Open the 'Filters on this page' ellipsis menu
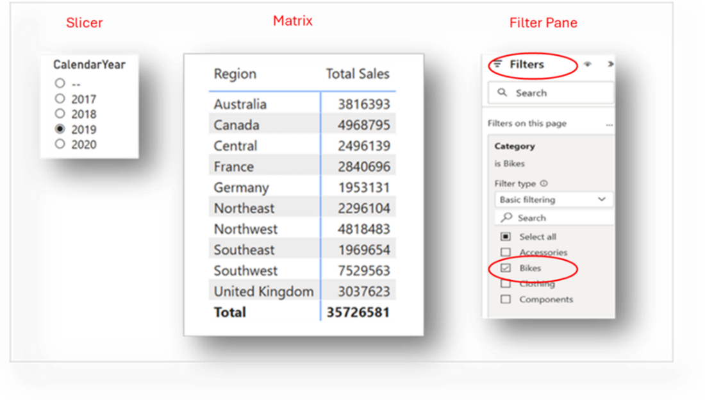 coord(609,124)
